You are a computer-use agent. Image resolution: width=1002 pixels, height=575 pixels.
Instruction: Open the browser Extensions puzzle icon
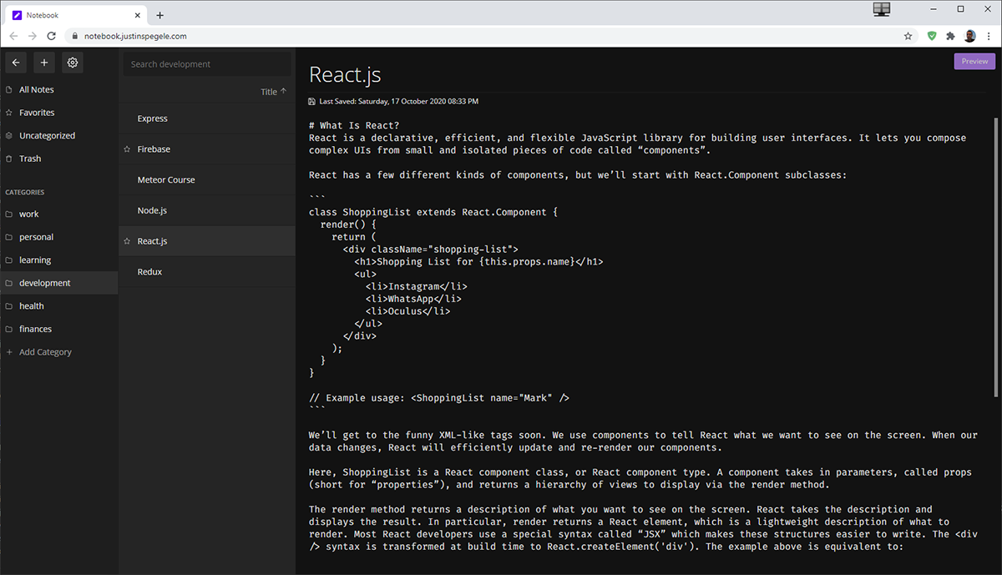click(x=950, y=36)
